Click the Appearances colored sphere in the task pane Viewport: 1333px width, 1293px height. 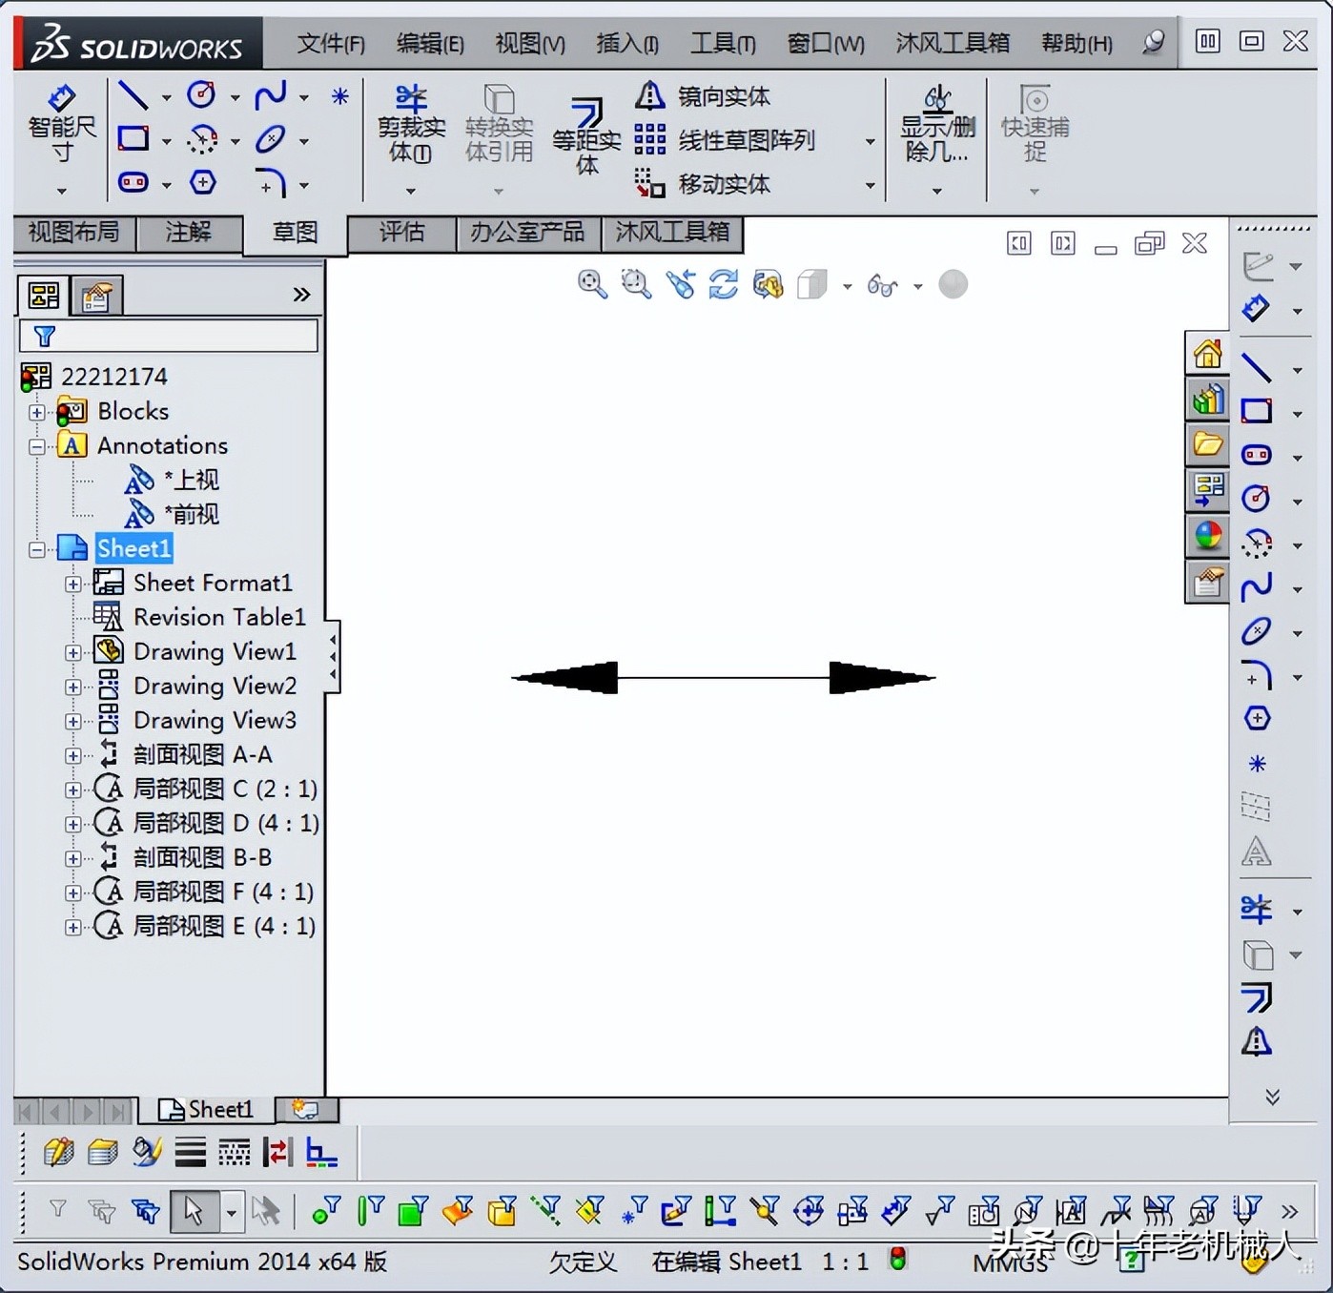coord(1206,537)
